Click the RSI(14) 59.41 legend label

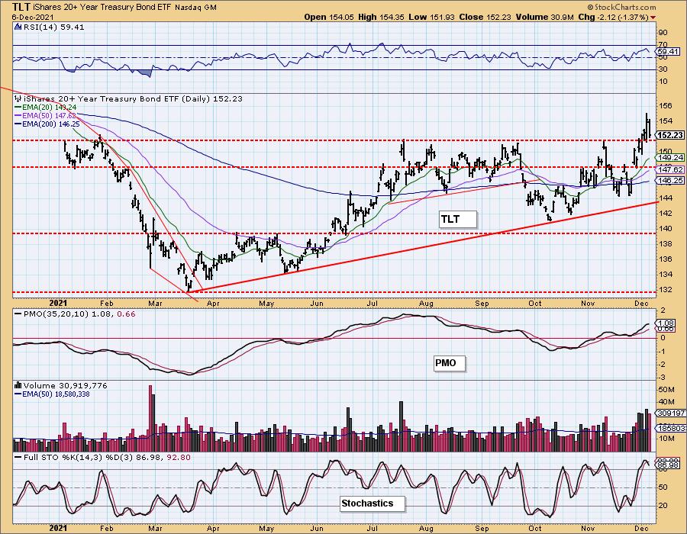point(53,27)
